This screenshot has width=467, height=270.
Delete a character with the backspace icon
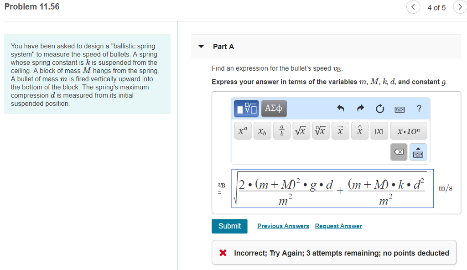[399, 152]
